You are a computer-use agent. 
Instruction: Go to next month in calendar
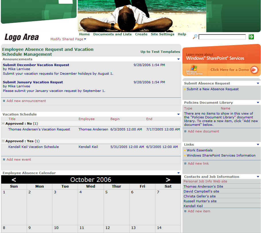(x=168, y=180)
